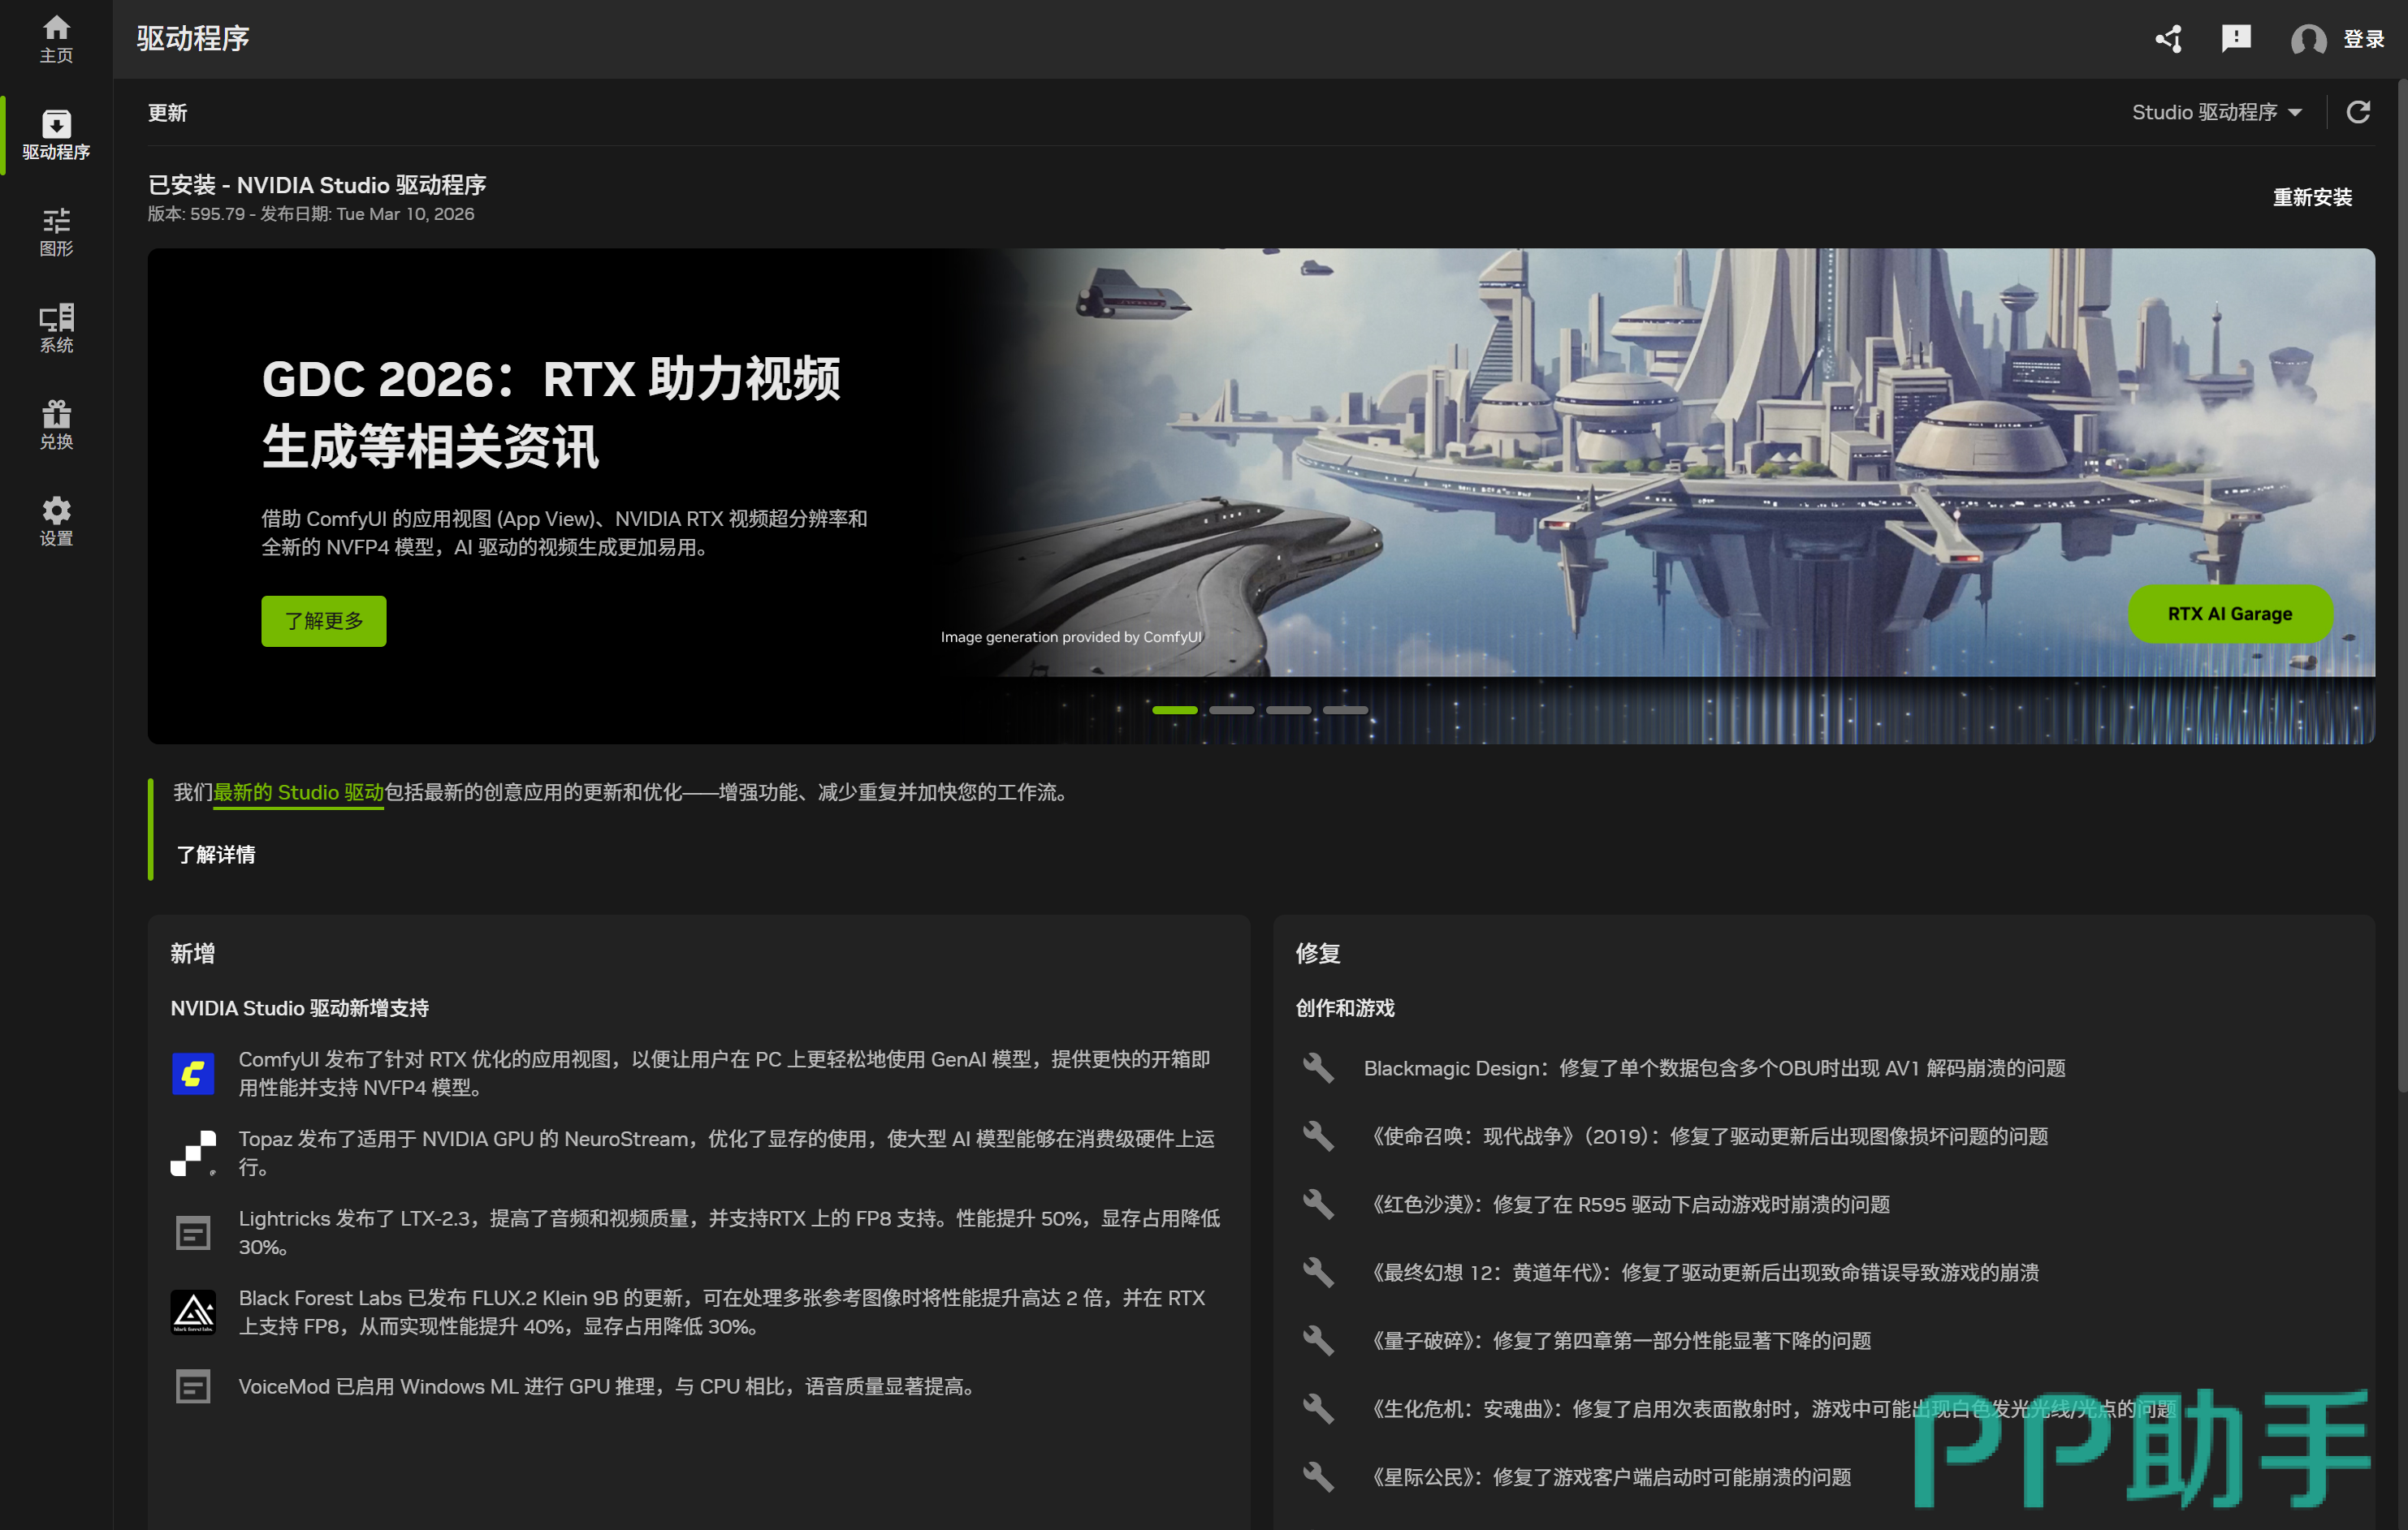Select the third carousel slide indicator

1288,709
